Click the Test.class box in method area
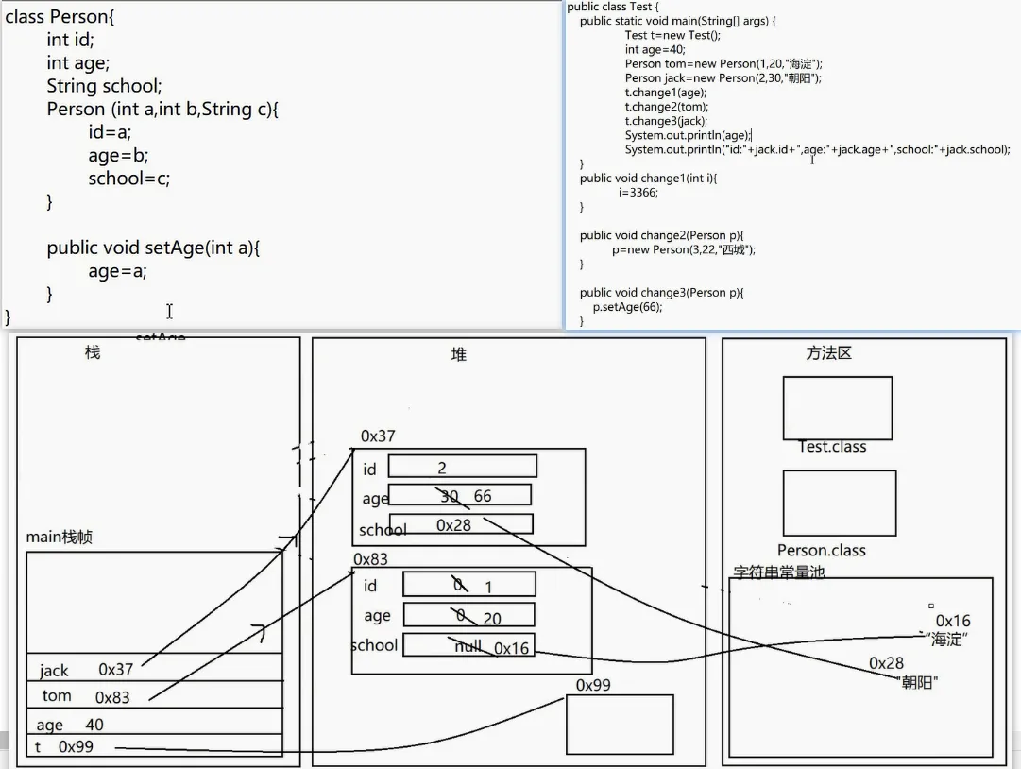Viewport: 1021px width, 769px height. point(837,407)
